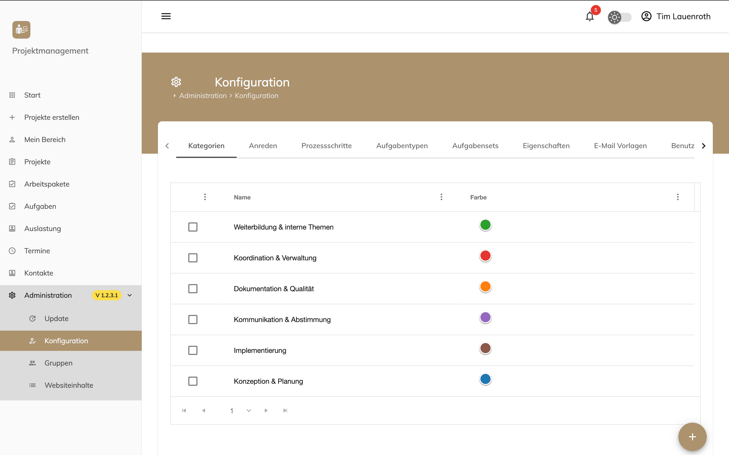
Task: Click the gear icon beside the Konfiguration heading
Action: pos(176,82)
